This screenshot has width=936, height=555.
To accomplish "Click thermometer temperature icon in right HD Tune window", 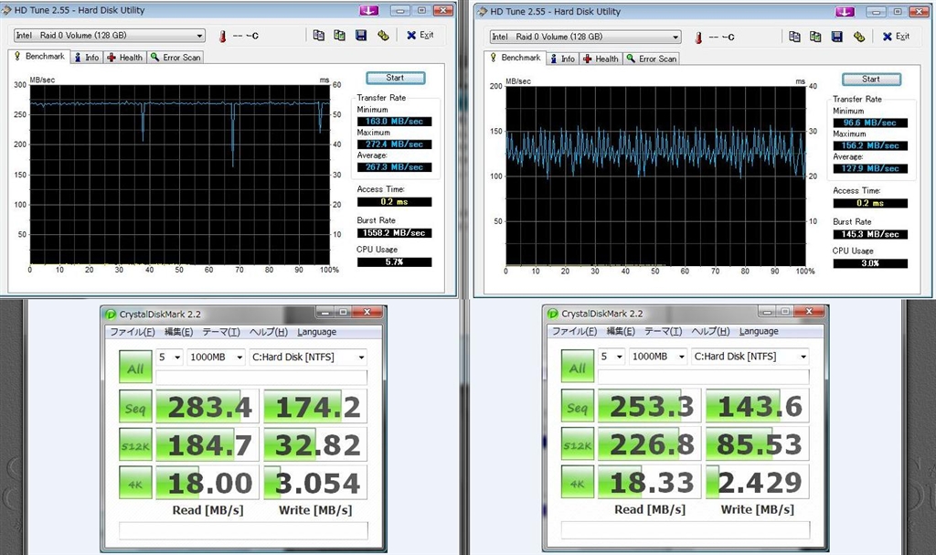I will point(697,37).
